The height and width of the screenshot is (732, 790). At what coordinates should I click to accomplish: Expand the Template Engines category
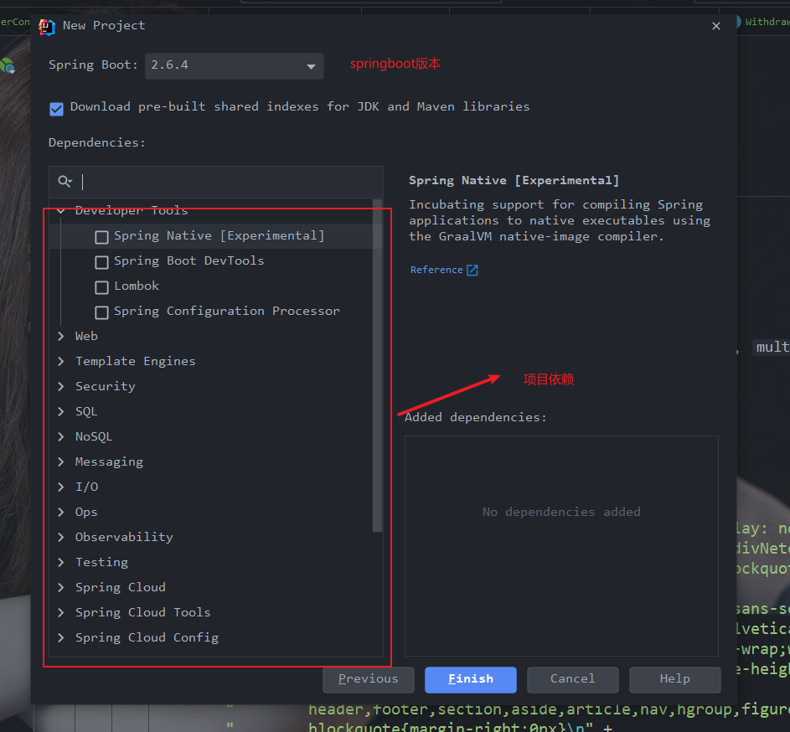(61, 361)
